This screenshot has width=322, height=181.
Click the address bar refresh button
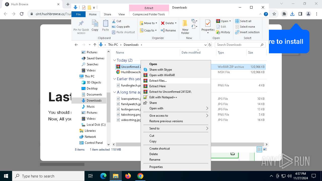tap(210, 45)
